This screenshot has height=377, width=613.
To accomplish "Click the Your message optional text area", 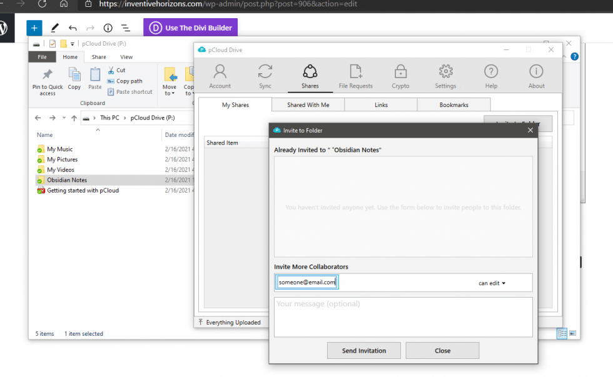I will 403,317.
